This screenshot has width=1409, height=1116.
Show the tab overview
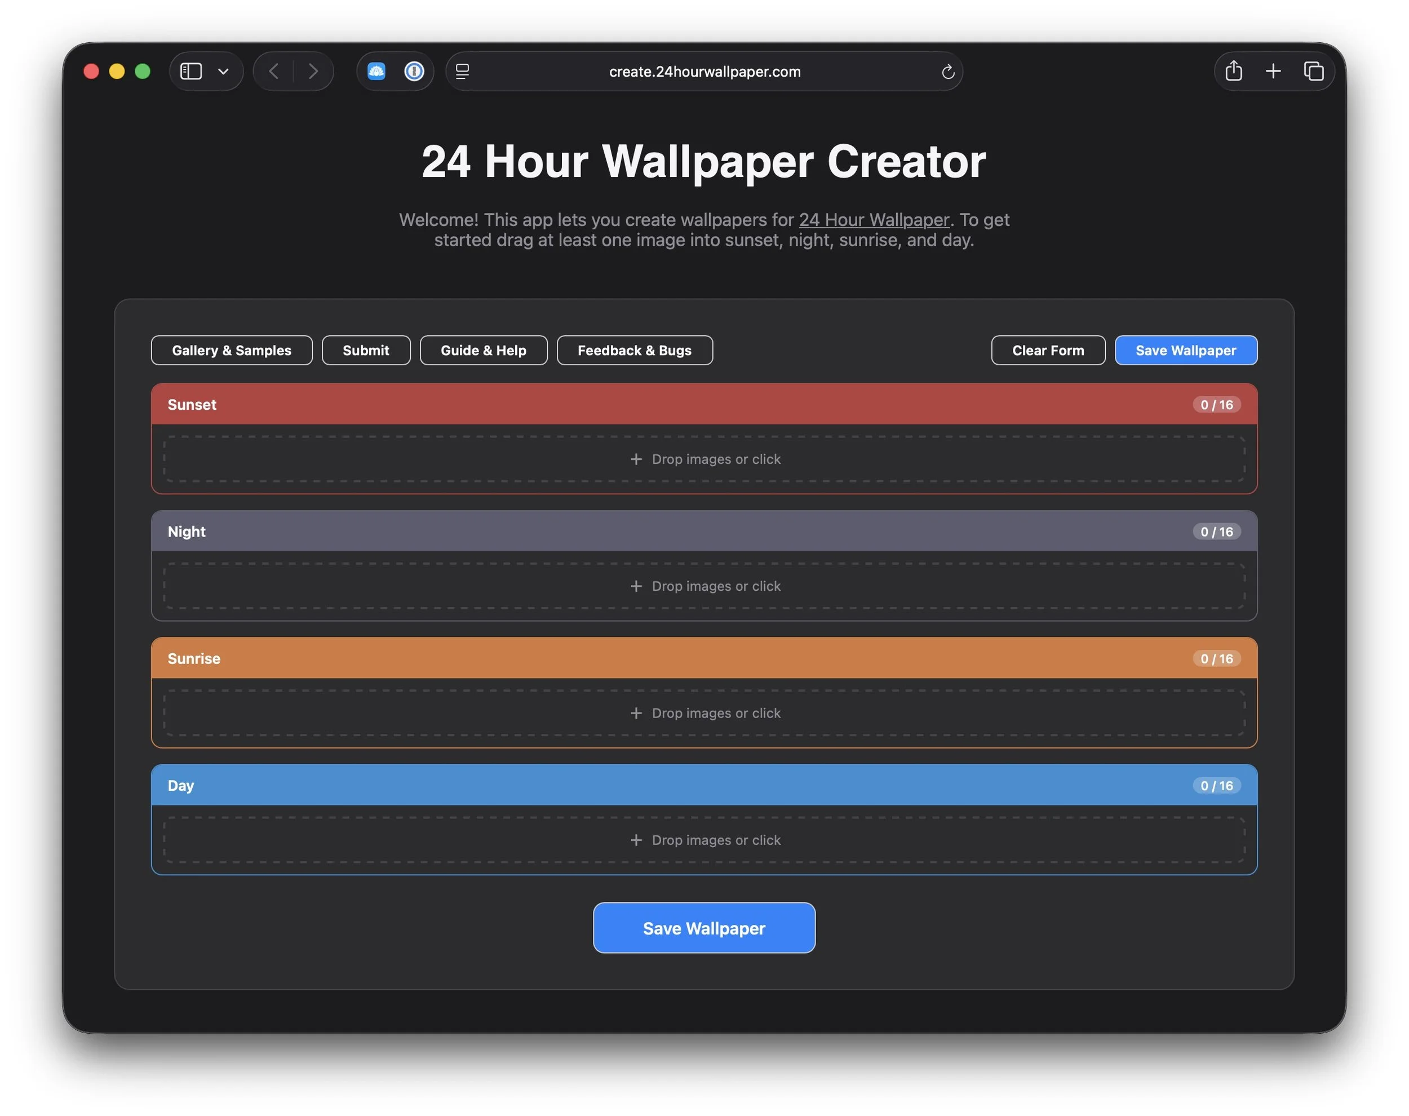tap(1314, 71)
